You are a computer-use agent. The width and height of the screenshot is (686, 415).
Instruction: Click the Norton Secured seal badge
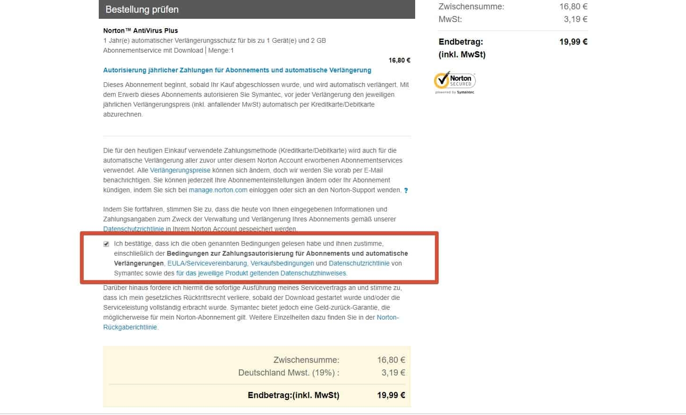(x=455, y=83)
